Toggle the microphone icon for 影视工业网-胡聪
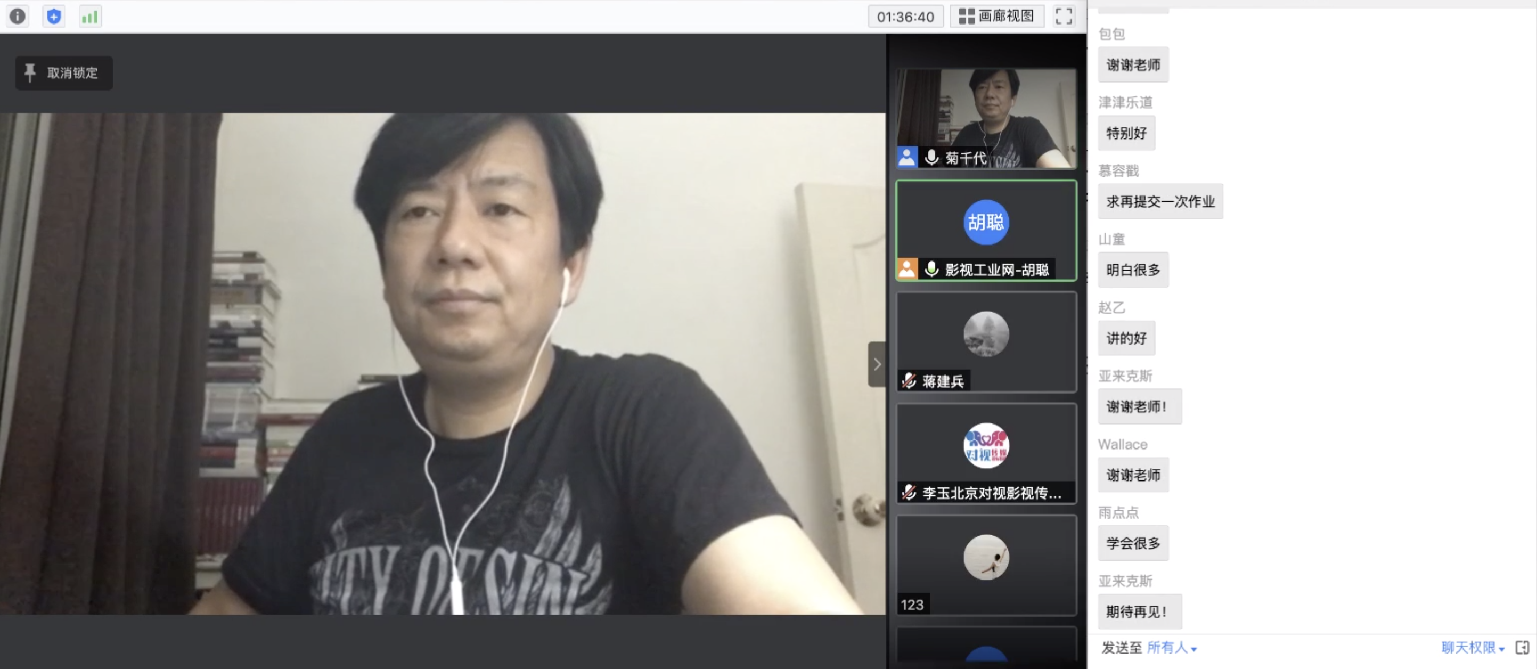This screenshot has width=1537, height=669. 931,269
